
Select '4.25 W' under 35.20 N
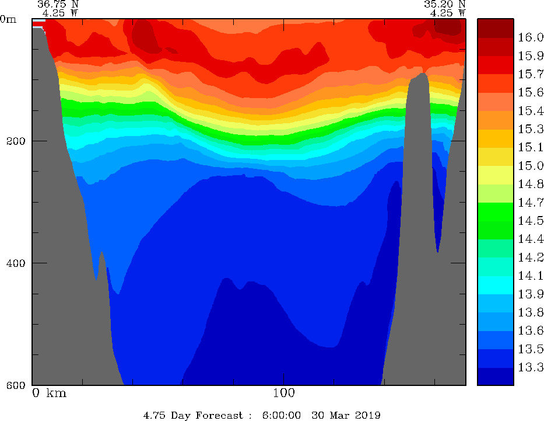(448, 13)
